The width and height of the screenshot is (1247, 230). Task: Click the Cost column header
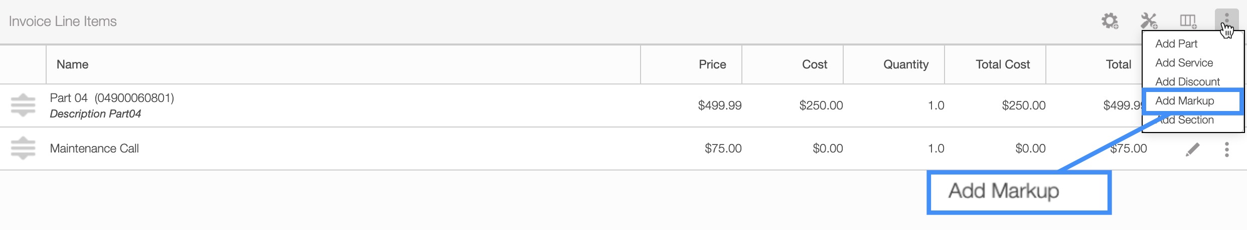tap(815, 64)
